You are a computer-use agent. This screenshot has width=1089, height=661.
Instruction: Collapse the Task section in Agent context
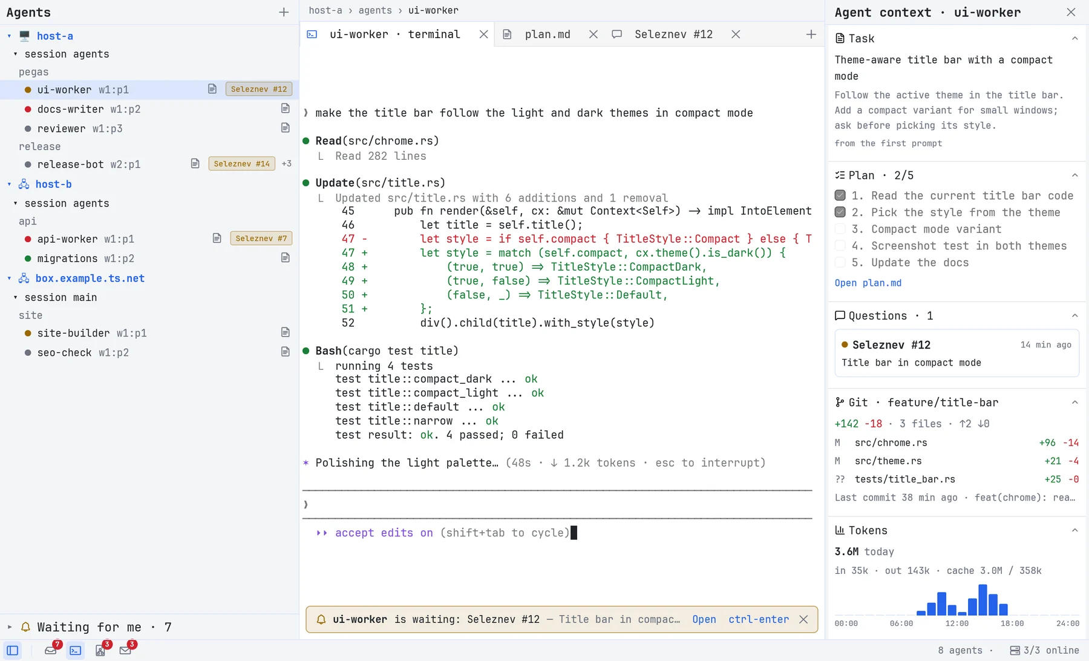click(1075, 39)
